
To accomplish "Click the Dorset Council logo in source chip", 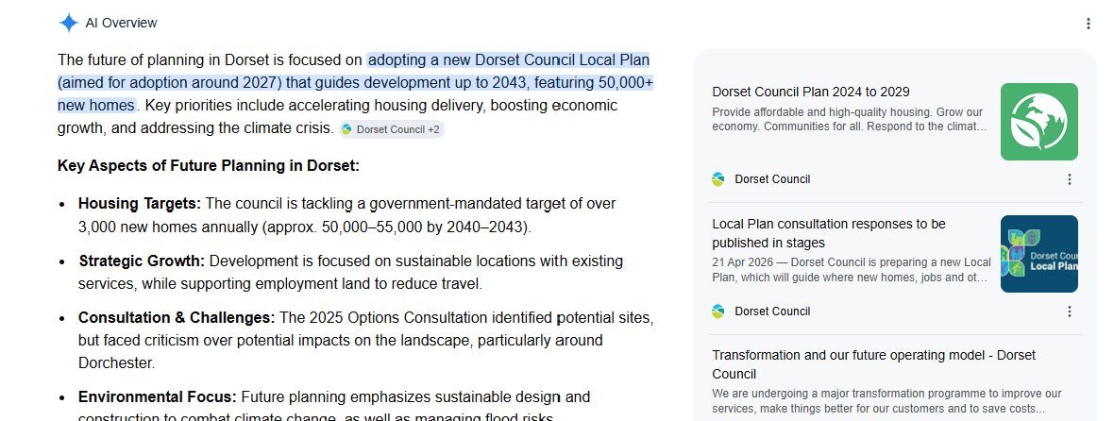I will tap(346, 129).
